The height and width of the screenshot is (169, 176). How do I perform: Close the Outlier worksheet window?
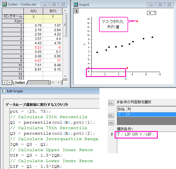63,4
